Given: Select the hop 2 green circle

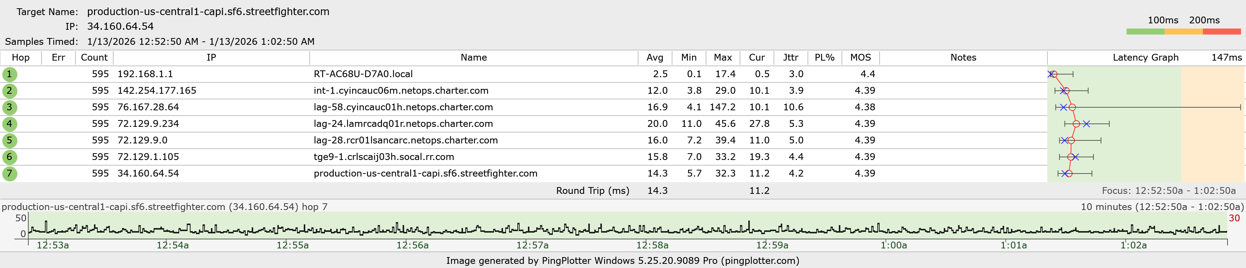Looking at the screenshot, I should pyautogui.click(x=9, y=91).
